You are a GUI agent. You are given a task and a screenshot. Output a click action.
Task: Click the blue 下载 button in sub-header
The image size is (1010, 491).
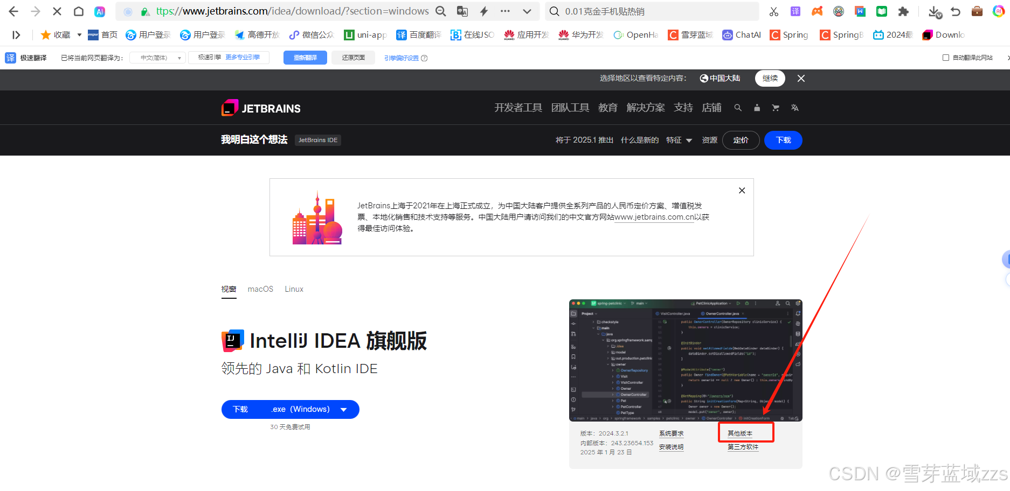[783, 140]
